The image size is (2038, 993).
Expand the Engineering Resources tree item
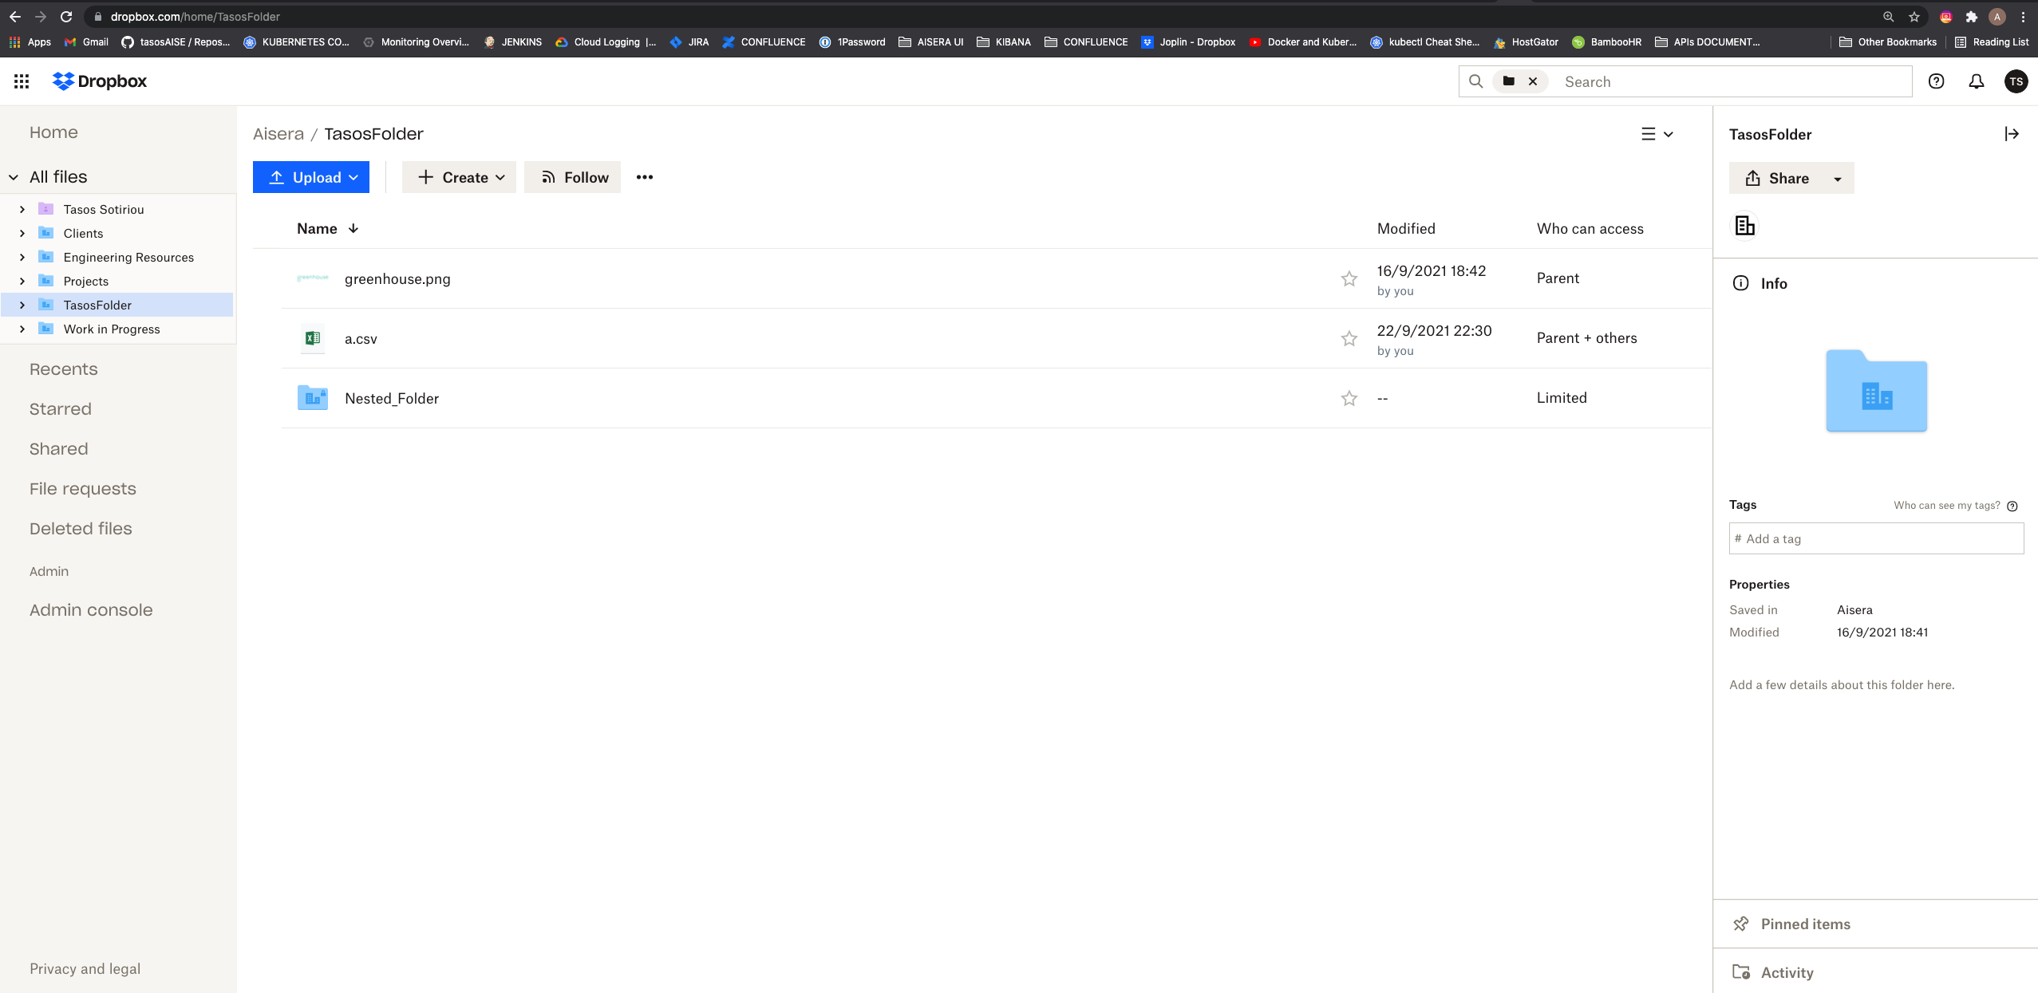(22, 257)
